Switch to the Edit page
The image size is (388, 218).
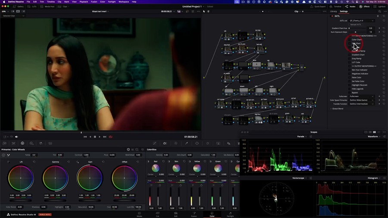[175, 214]
